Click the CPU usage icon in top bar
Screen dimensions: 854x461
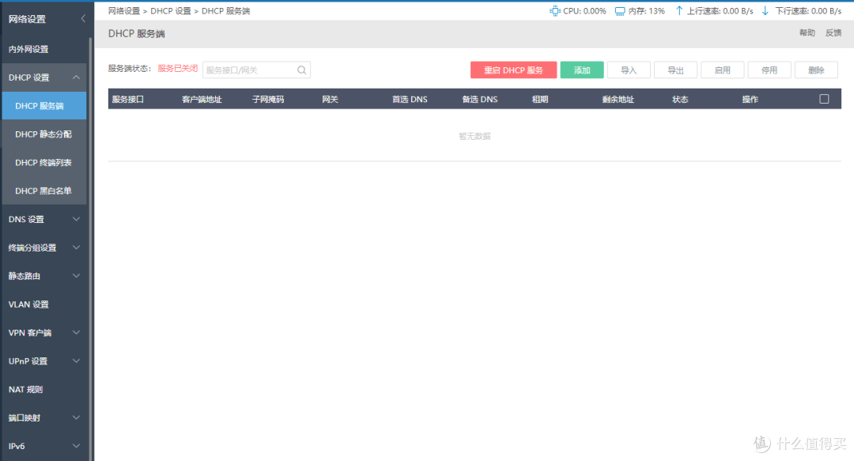click(554, 11)
